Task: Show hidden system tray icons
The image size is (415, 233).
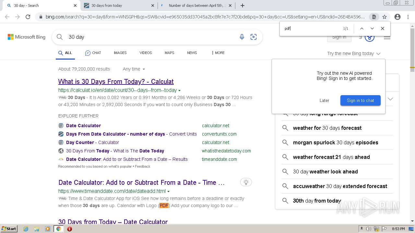Action: coord(362,229)
